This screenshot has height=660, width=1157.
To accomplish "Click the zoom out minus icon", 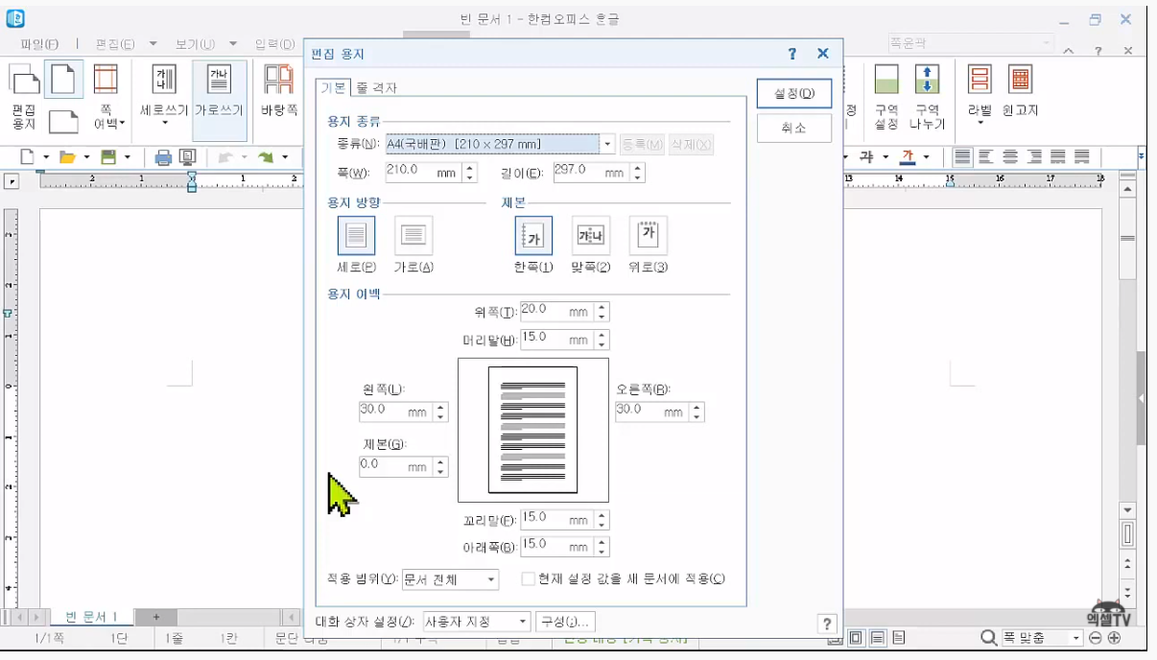I will (1096, 638).
